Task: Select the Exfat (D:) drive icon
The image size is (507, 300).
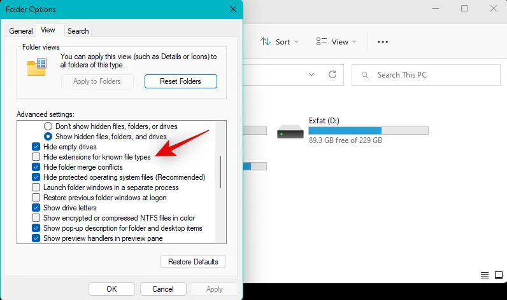Action: [x=290, y=132]
